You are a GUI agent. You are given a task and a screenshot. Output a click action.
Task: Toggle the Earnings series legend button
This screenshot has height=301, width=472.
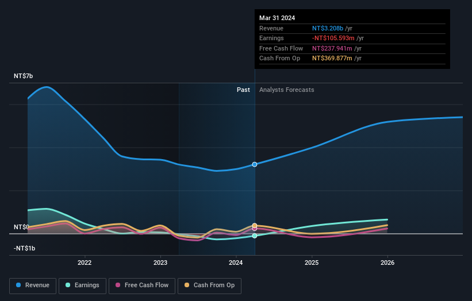82,285
